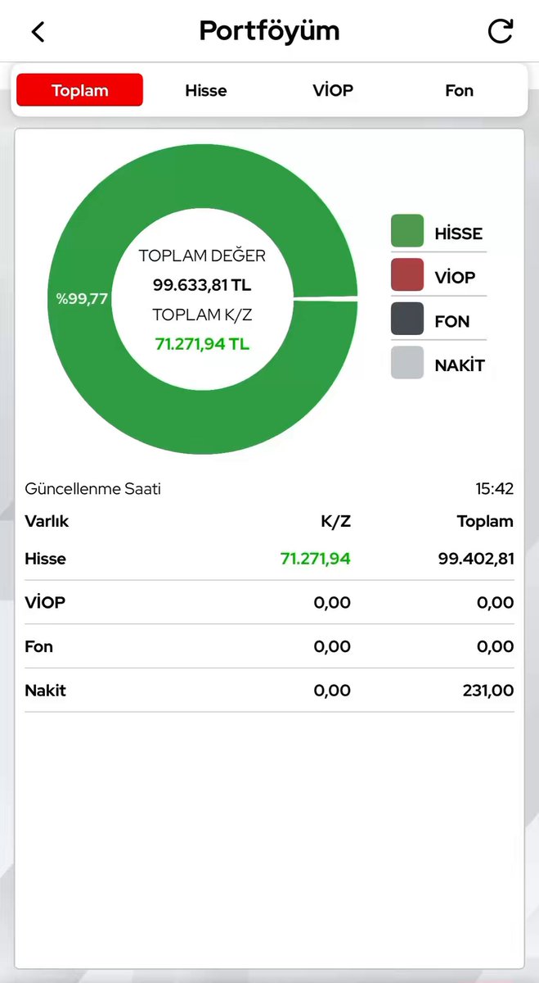Click Hisse K/Z value 71.271,94
The image size is (539, 983).
click(316, 559)
